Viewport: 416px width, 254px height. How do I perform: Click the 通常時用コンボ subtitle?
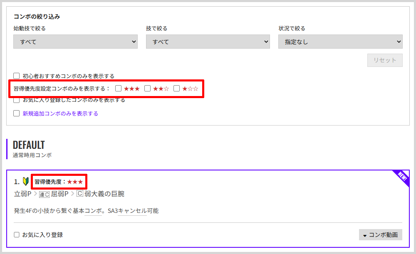pyautogui.click(x=32, y=155)
